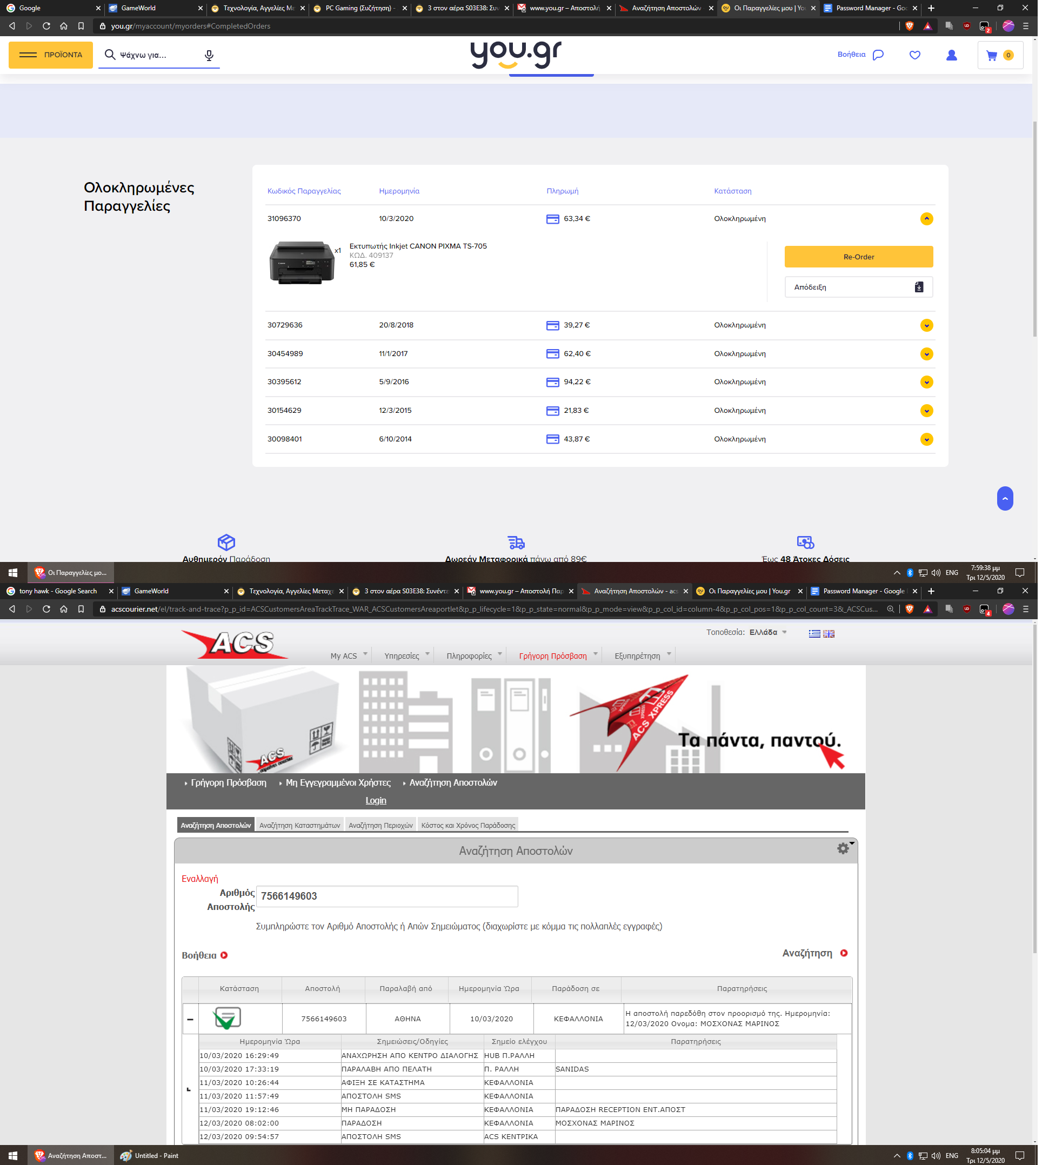The image size is (1042, 1165).
Task: Click the Βοήθεια help link on ACS
Action: 204,955
